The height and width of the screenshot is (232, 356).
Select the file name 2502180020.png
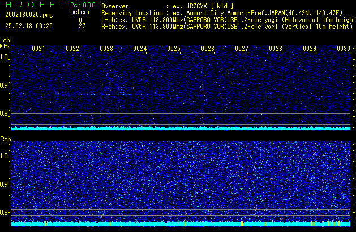29,15
